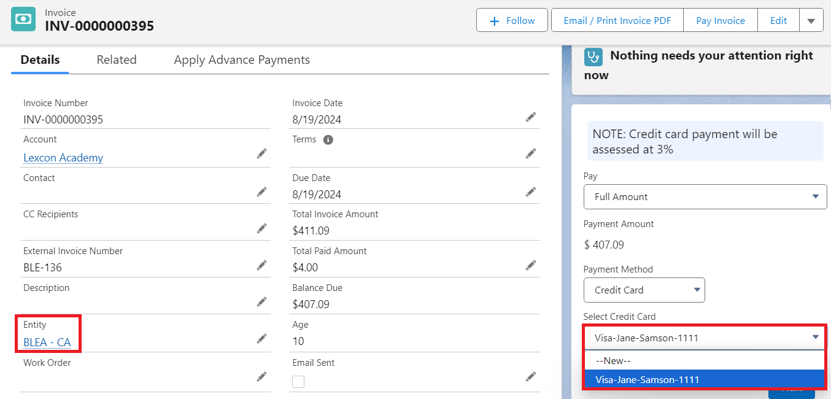Toggle the Email Sent checkbox
This screenshot has height=399, width=831.
[298, 382]
